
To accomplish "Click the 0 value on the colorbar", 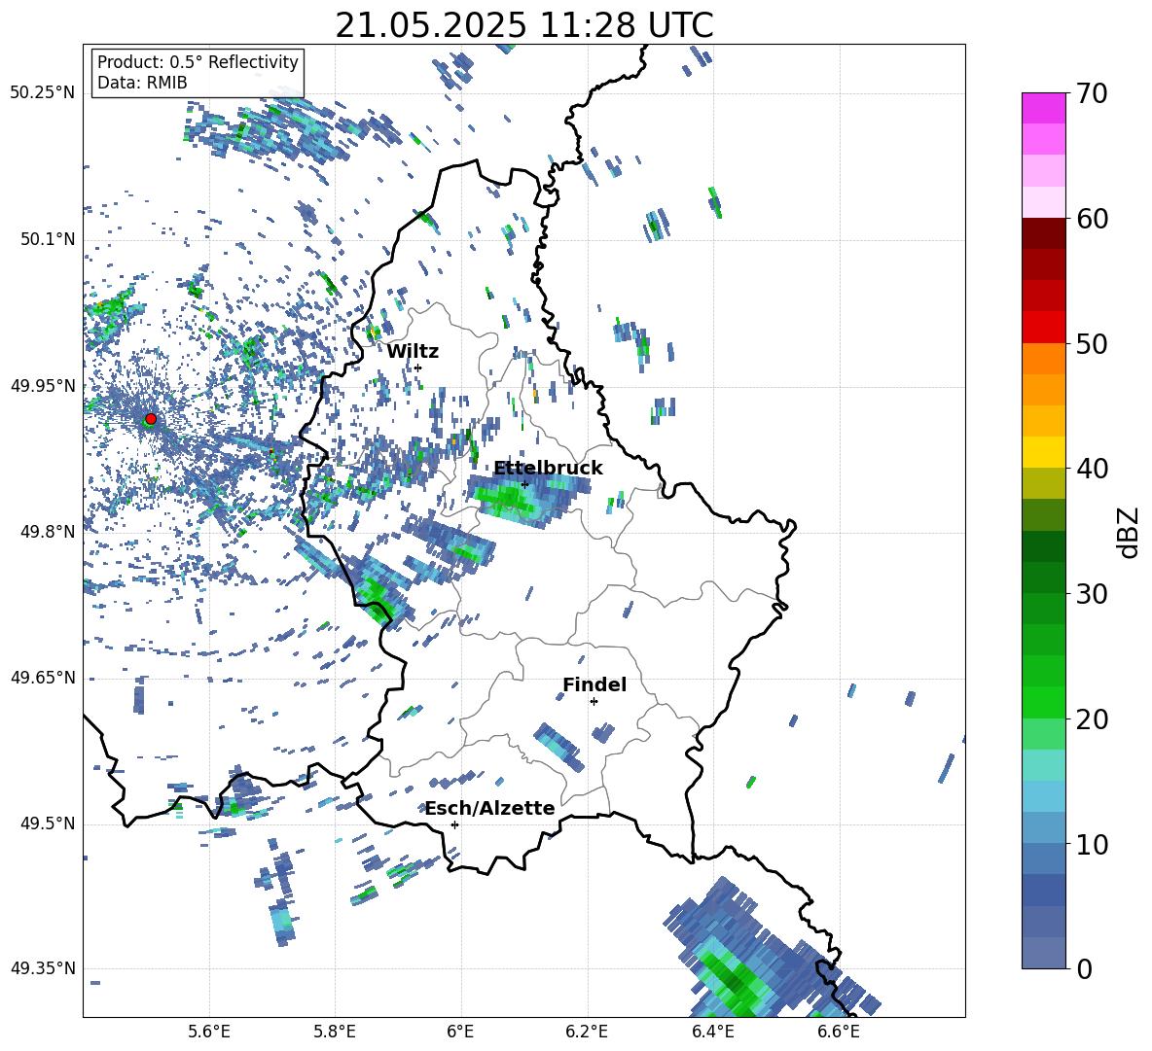I will click(x=1083, y=968).
